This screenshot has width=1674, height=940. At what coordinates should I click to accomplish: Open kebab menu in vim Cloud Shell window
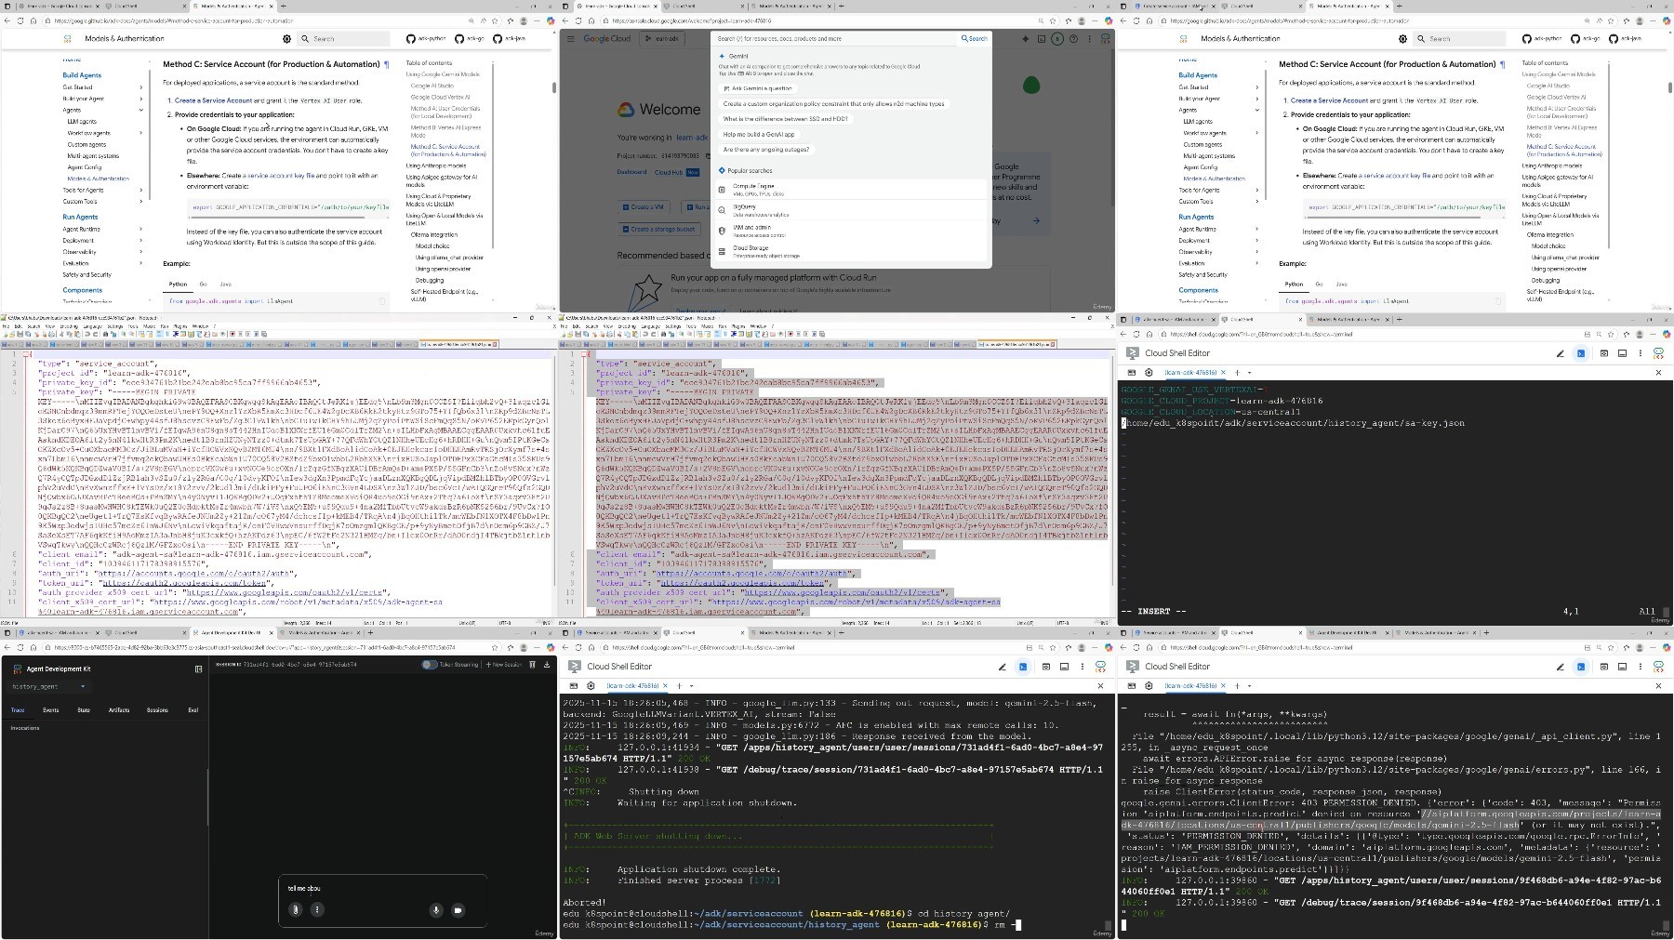coord(1641,353)
